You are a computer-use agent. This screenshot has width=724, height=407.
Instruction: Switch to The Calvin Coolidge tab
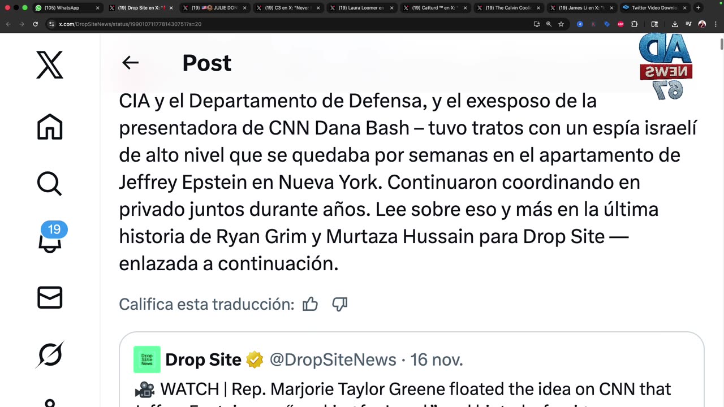click(x=509, y=8)
